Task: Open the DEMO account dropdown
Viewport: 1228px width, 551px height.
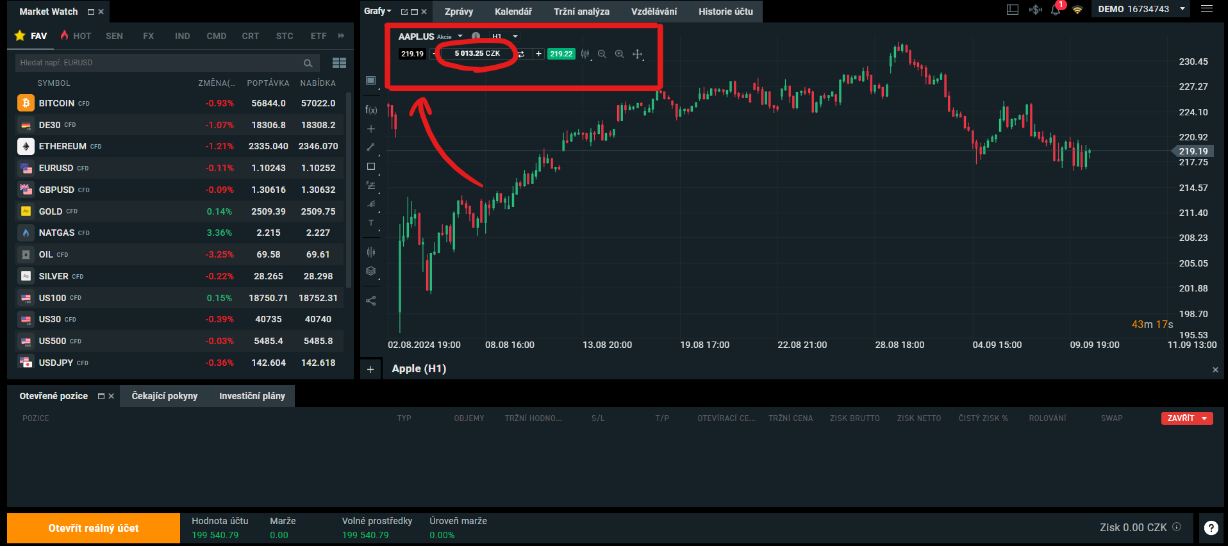Action: point(1182,9)
